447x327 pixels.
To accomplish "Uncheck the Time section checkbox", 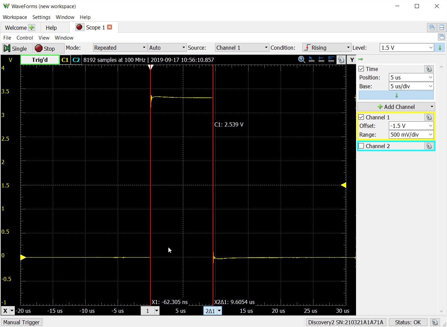I will coord(361,69).
